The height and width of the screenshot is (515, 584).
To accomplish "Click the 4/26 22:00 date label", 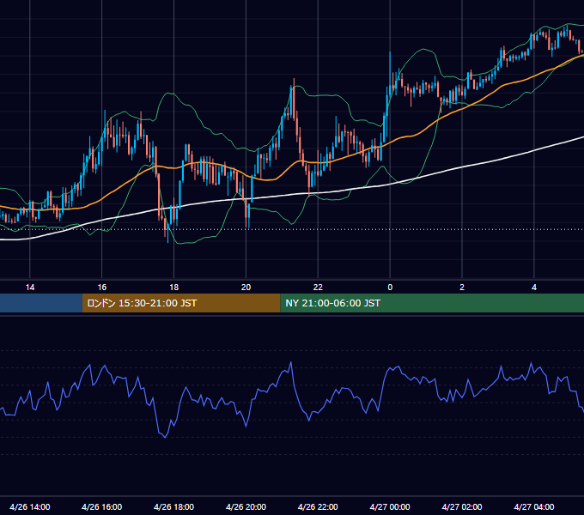I will pos(318,506).
